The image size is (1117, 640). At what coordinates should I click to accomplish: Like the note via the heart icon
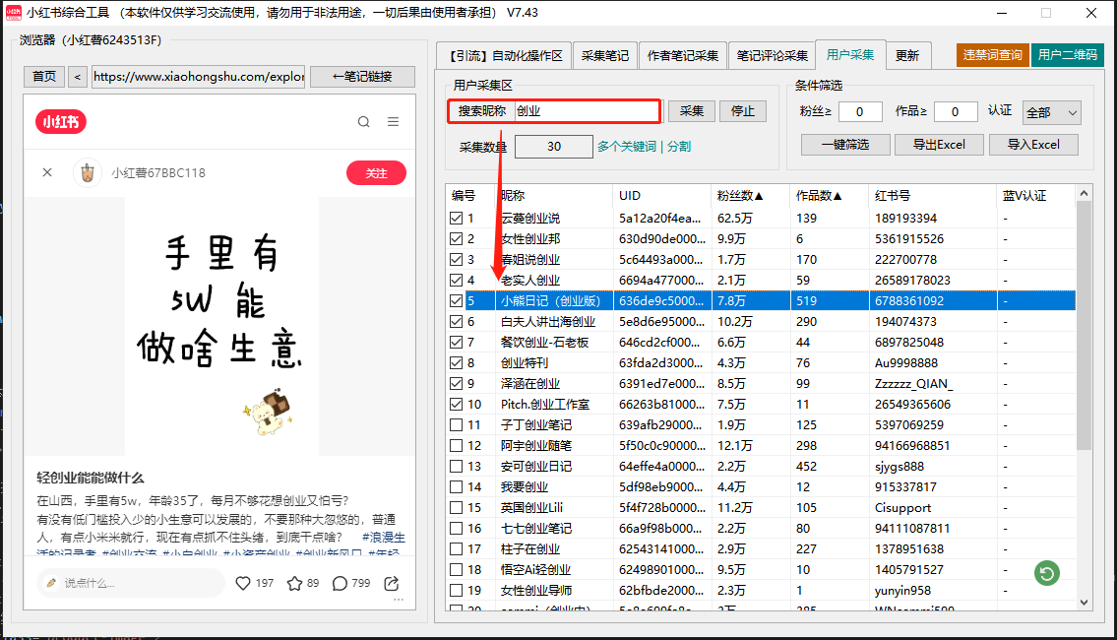pos(243,583)
